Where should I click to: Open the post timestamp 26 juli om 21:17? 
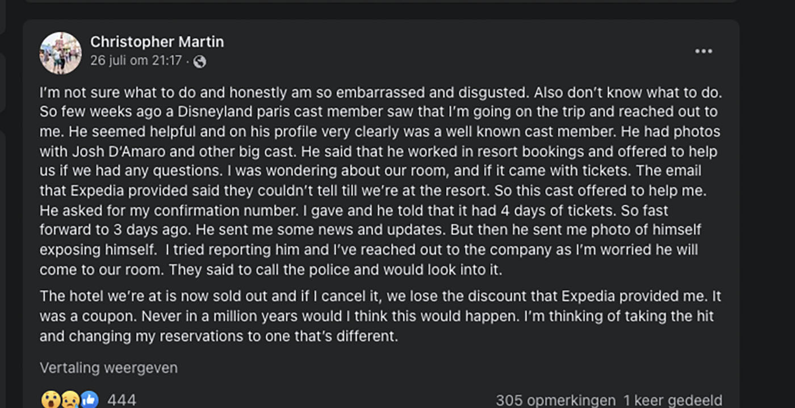(x=136, y=60)
